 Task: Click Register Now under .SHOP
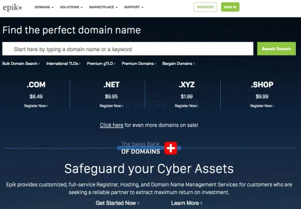(262, 106)
